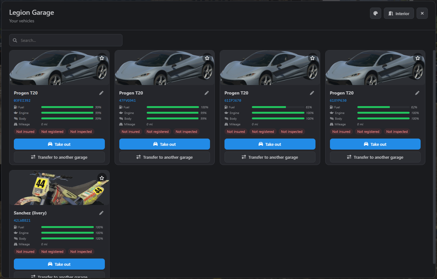Open the color palette theme button
Viewport: 437px width, 279px height.
click(x=375, y=14)
